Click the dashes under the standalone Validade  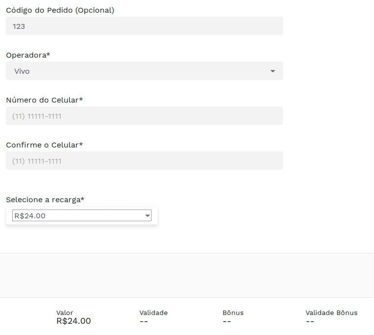[144, 321]
